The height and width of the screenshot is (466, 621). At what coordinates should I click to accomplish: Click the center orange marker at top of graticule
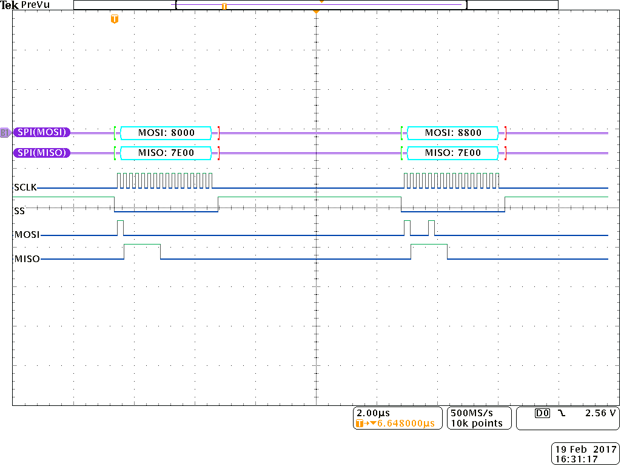(x=315, y=12)
